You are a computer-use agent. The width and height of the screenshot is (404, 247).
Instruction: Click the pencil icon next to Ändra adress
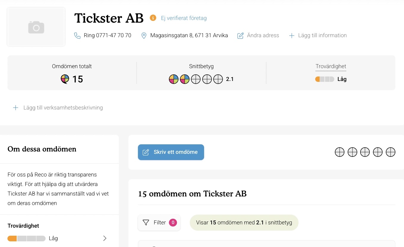click(240, 35)
